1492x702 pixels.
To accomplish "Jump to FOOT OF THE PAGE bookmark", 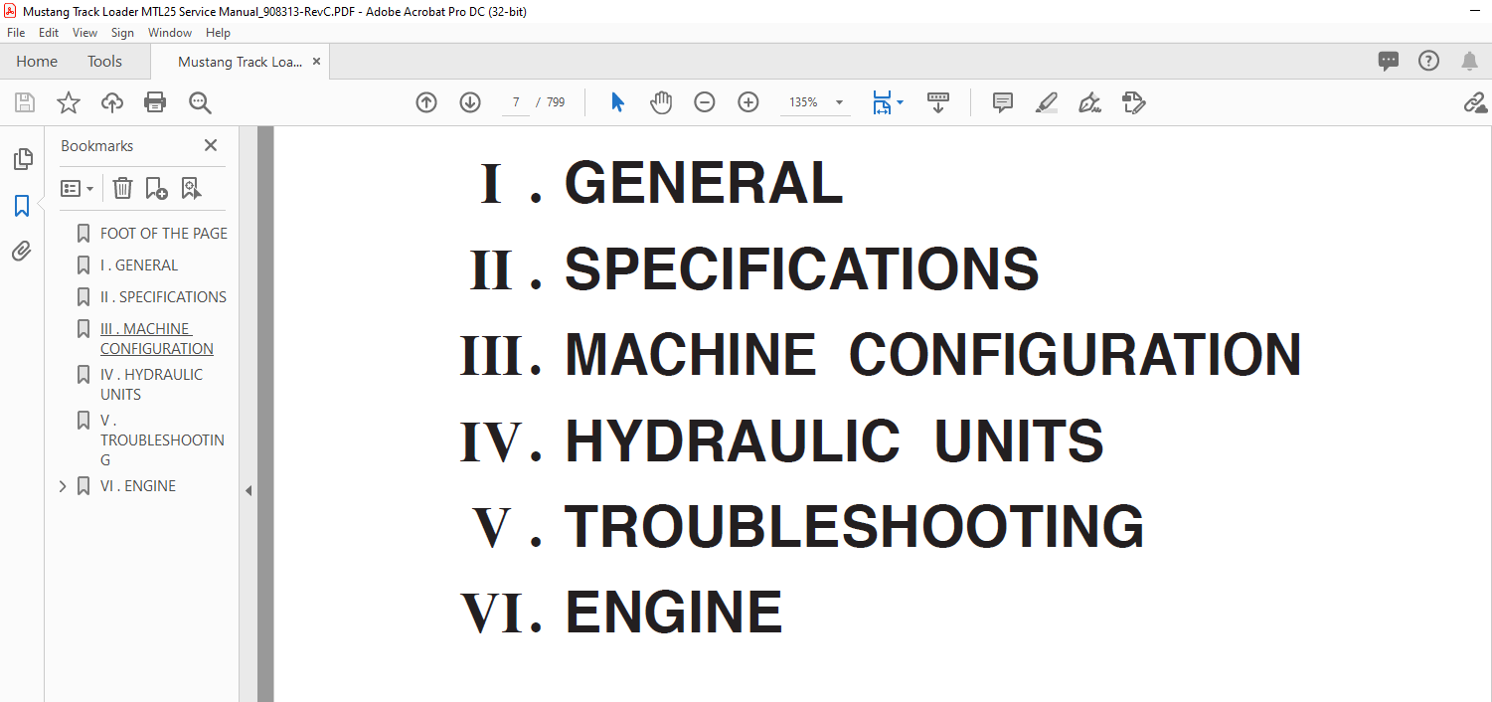I will (x=164, y=234).
